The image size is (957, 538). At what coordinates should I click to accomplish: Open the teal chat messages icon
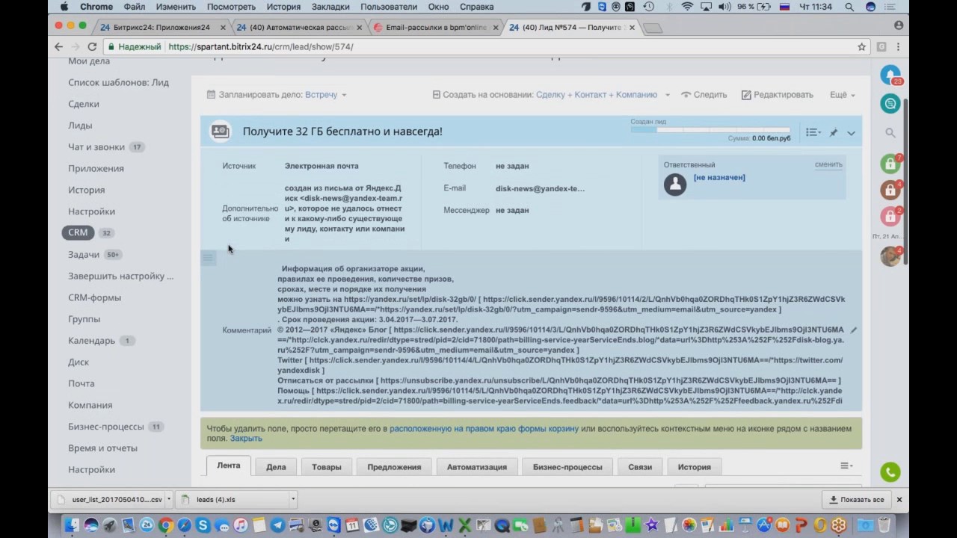(x=890, y=104)
